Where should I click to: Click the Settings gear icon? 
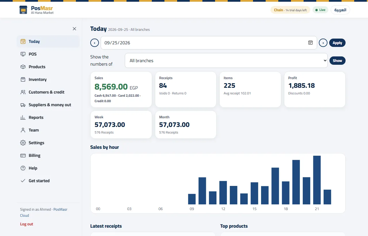(x=23, y=143)
